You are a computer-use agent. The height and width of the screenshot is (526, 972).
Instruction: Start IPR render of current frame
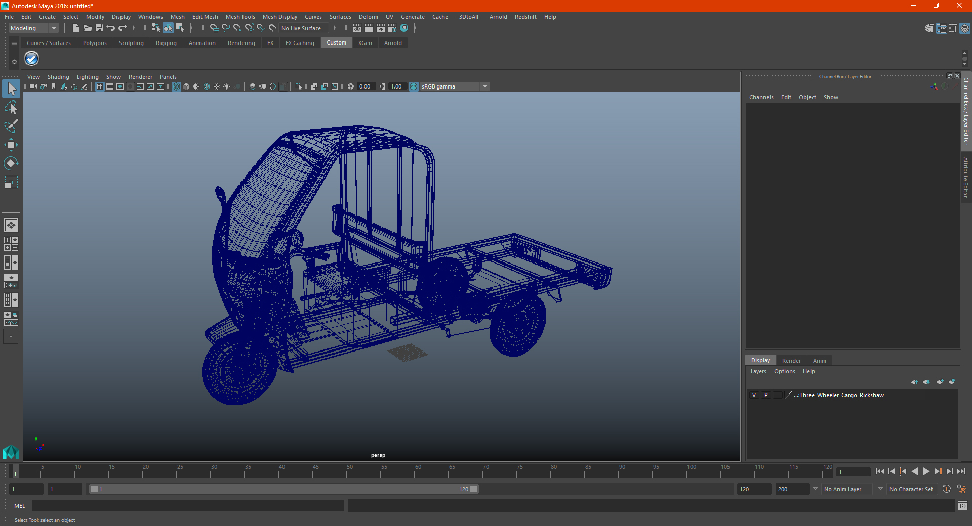coord(381,28)
